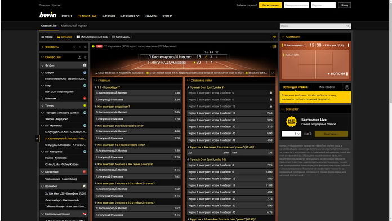The height and width of the screenshot is (221, 392).
Task: Collapse the Анимация panel
Action: (283, 37)
